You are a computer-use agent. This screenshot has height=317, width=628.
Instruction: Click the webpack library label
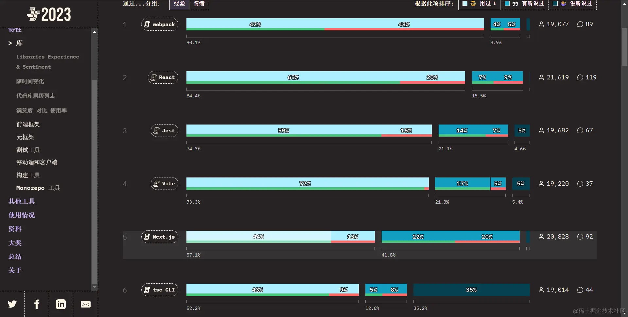point(160,25)
